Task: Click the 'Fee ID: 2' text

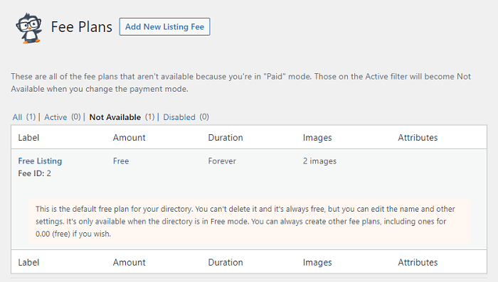Action: click(34, 173)
